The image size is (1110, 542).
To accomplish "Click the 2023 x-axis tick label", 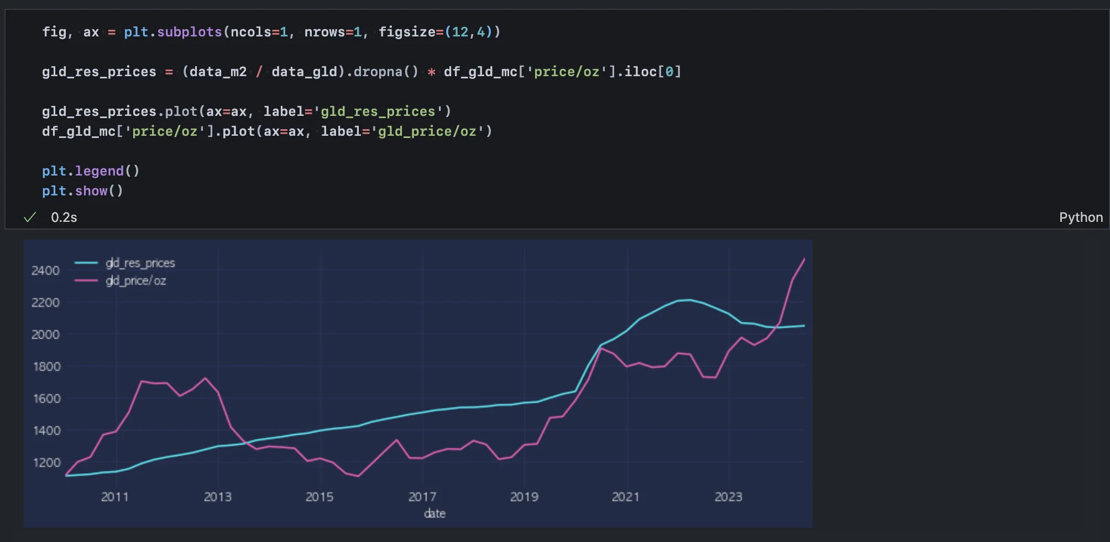I will click(x=728, y=497).
